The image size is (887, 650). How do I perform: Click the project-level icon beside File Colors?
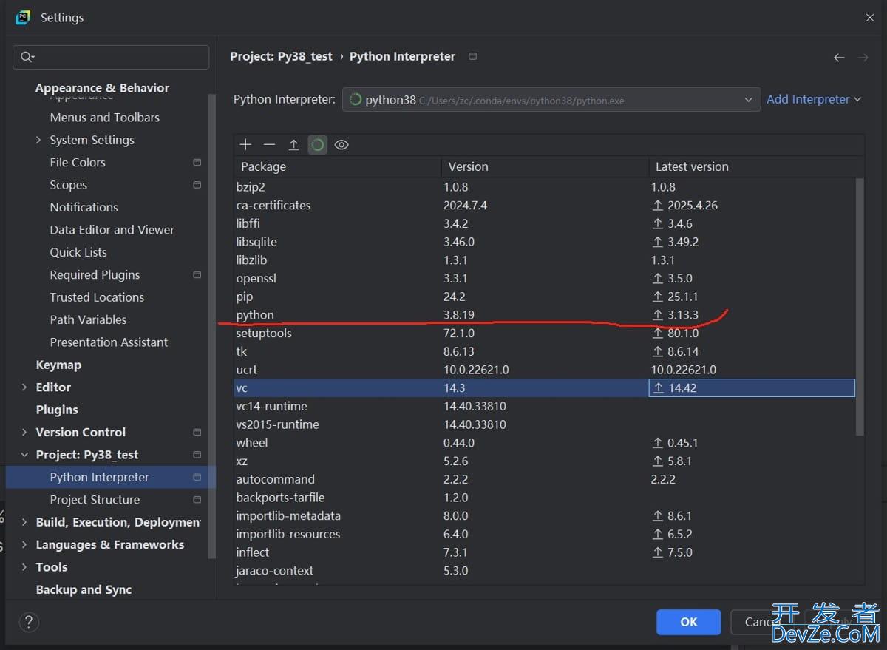tap(197, 163)
